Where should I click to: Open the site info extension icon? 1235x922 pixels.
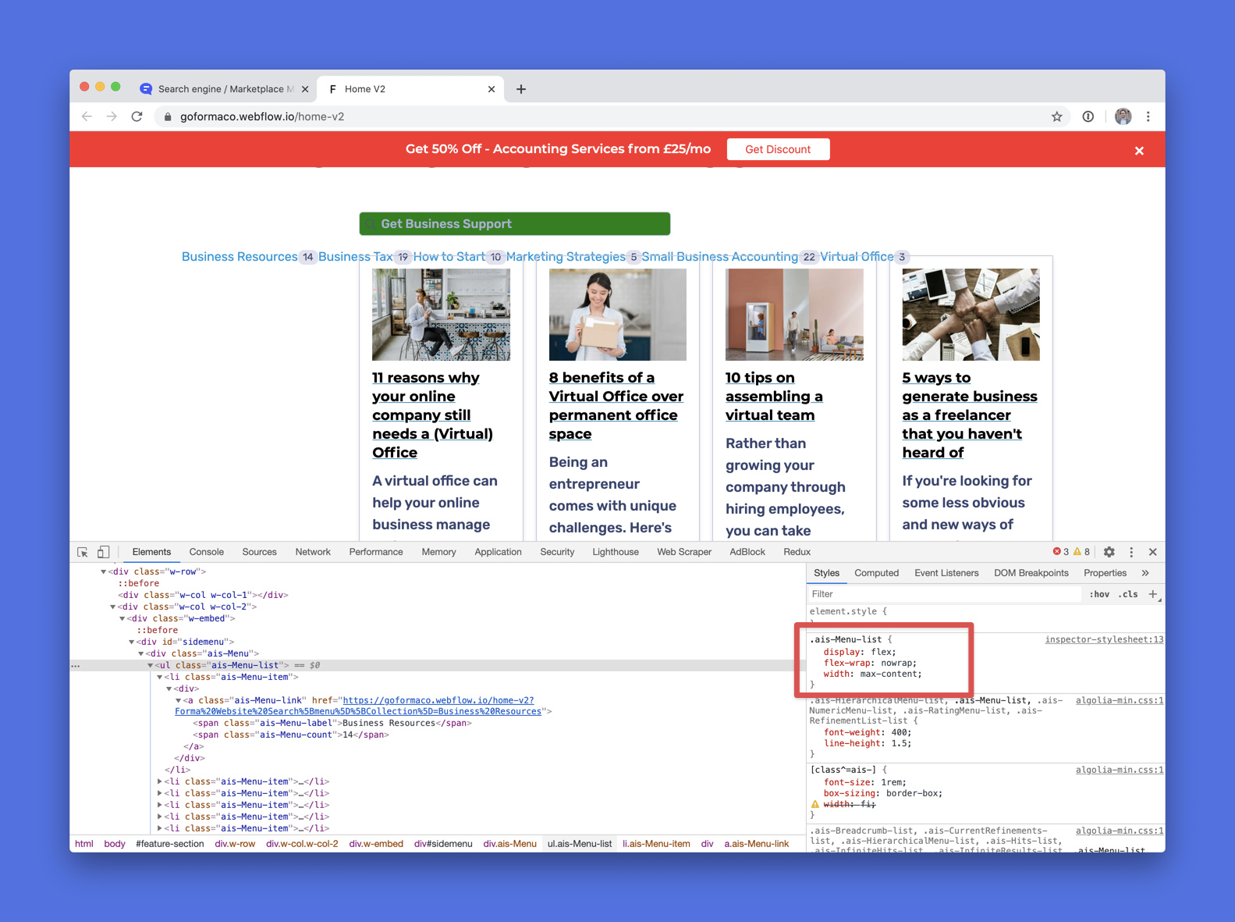[x=1088, y=116]
